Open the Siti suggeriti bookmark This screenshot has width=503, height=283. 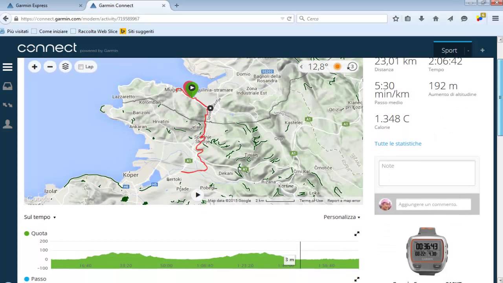coord(137,31)
